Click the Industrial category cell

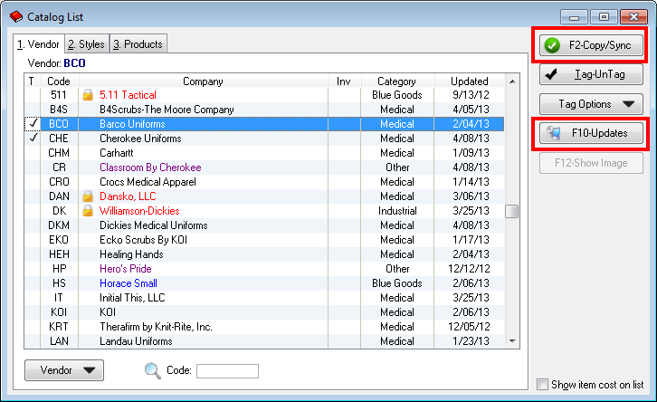[397, 211]
